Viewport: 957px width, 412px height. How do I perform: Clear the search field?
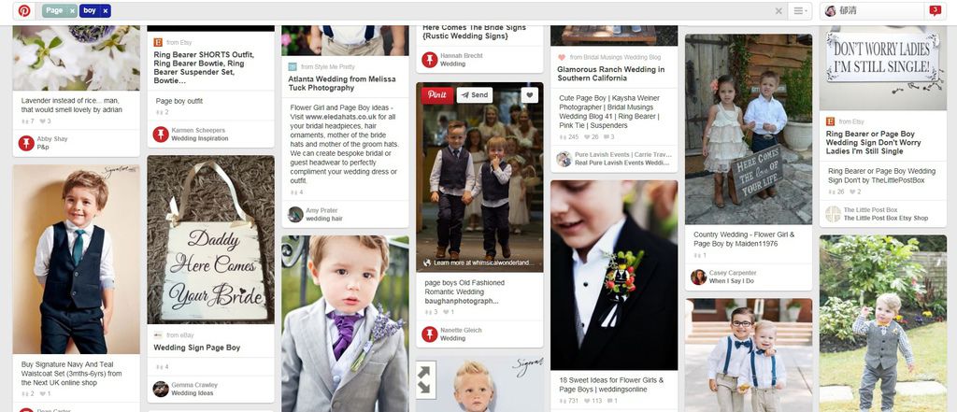click(x=778, y=11)
